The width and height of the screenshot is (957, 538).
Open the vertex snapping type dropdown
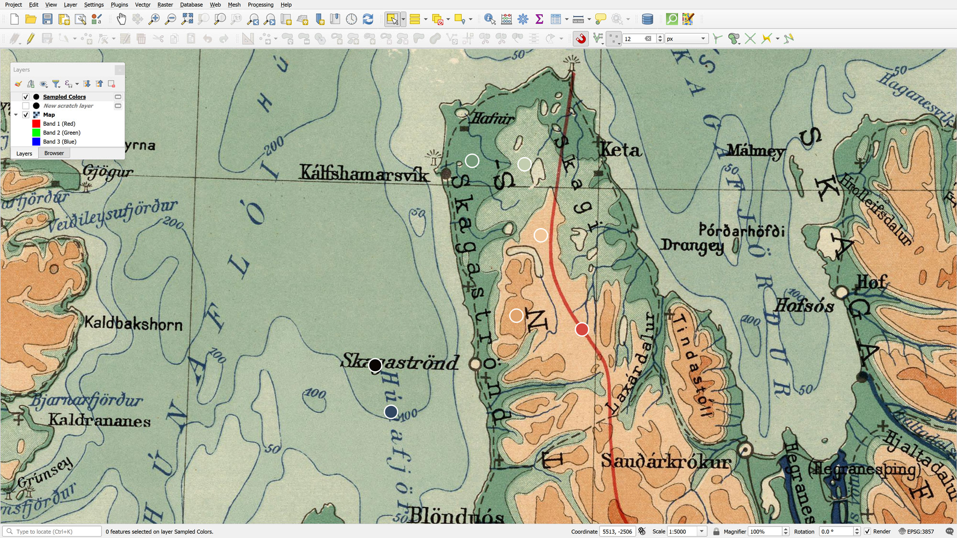(613, 39)
